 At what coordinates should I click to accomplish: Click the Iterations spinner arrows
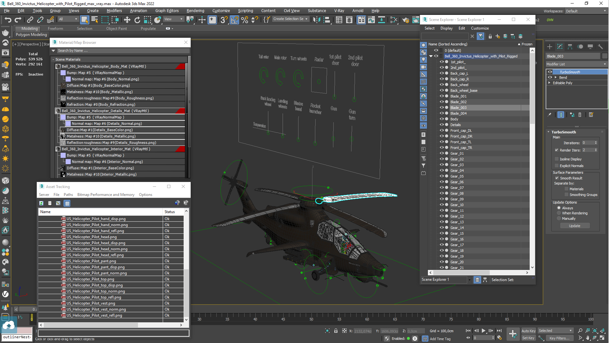pyautogui.click(x=596, y=143)
